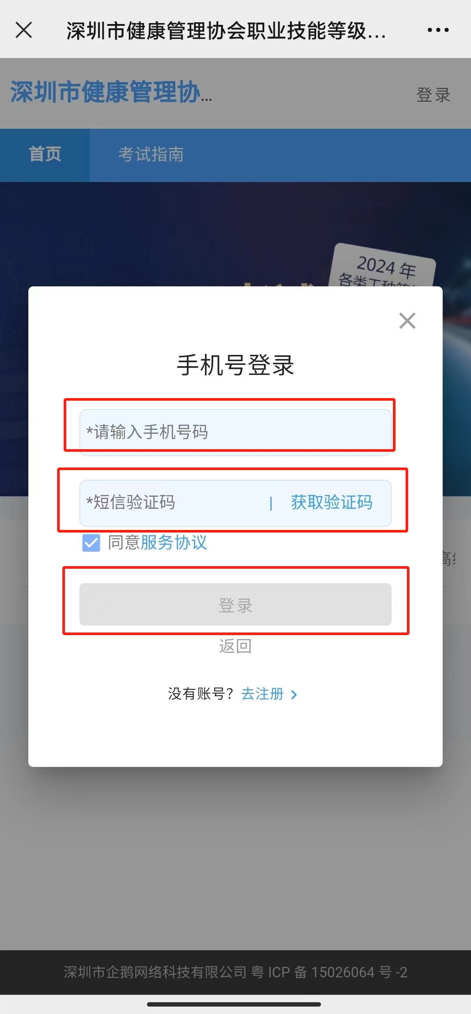
Task: Tap the 没有账号 prompt text
Action: [x=201, y=694]
